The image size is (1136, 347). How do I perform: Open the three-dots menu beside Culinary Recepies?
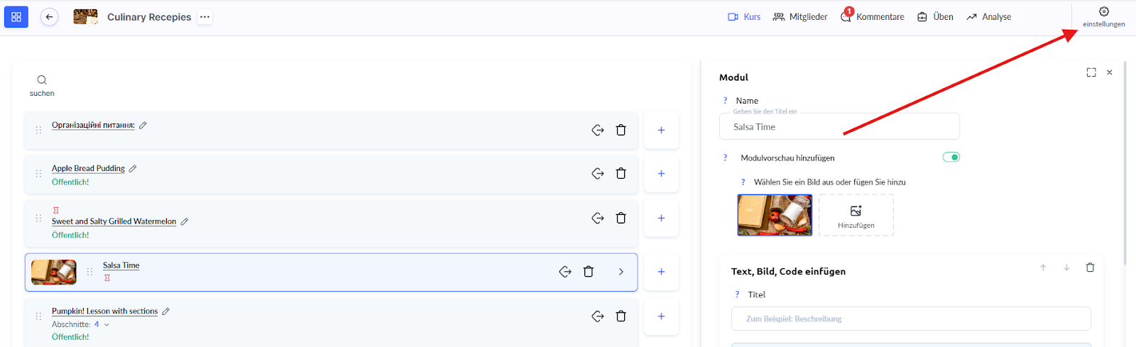[204, 17]
